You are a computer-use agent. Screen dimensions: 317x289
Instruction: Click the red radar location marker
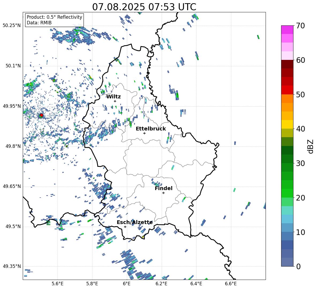(x=41, y=115)
